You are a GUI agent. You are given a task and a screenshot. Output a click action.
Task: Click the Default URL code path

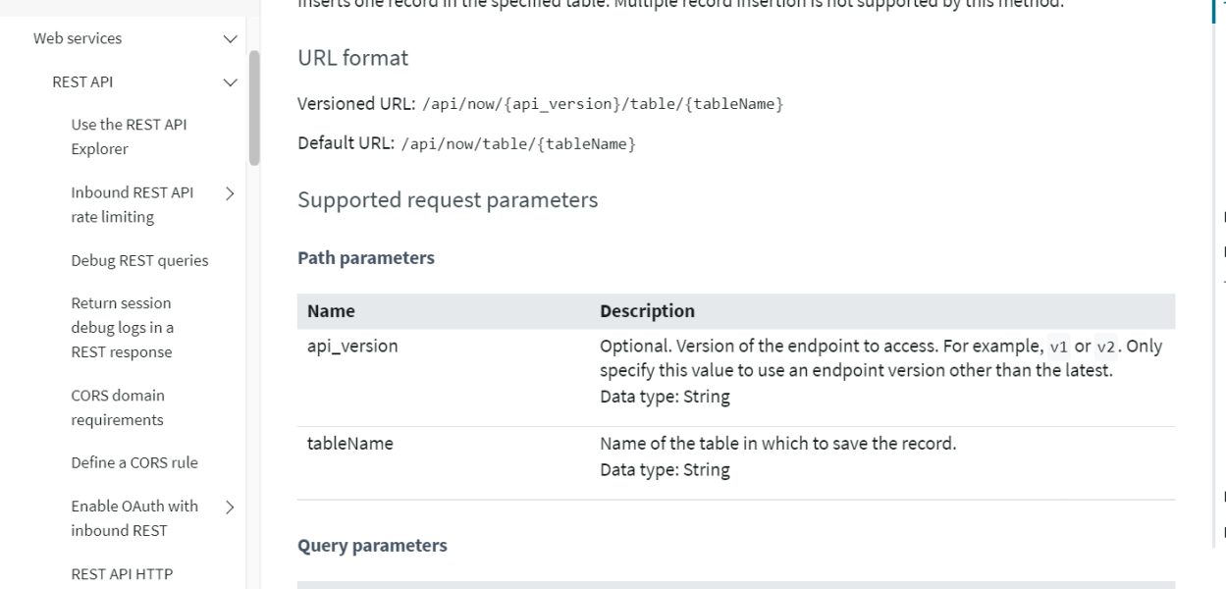click(x=518, y=145)
